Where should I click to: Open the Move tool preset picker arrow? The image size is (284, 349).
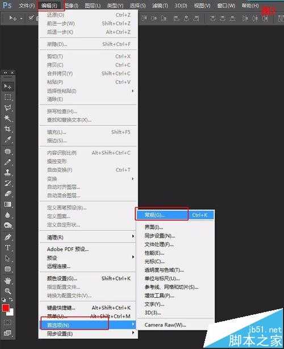coord(21,18)
